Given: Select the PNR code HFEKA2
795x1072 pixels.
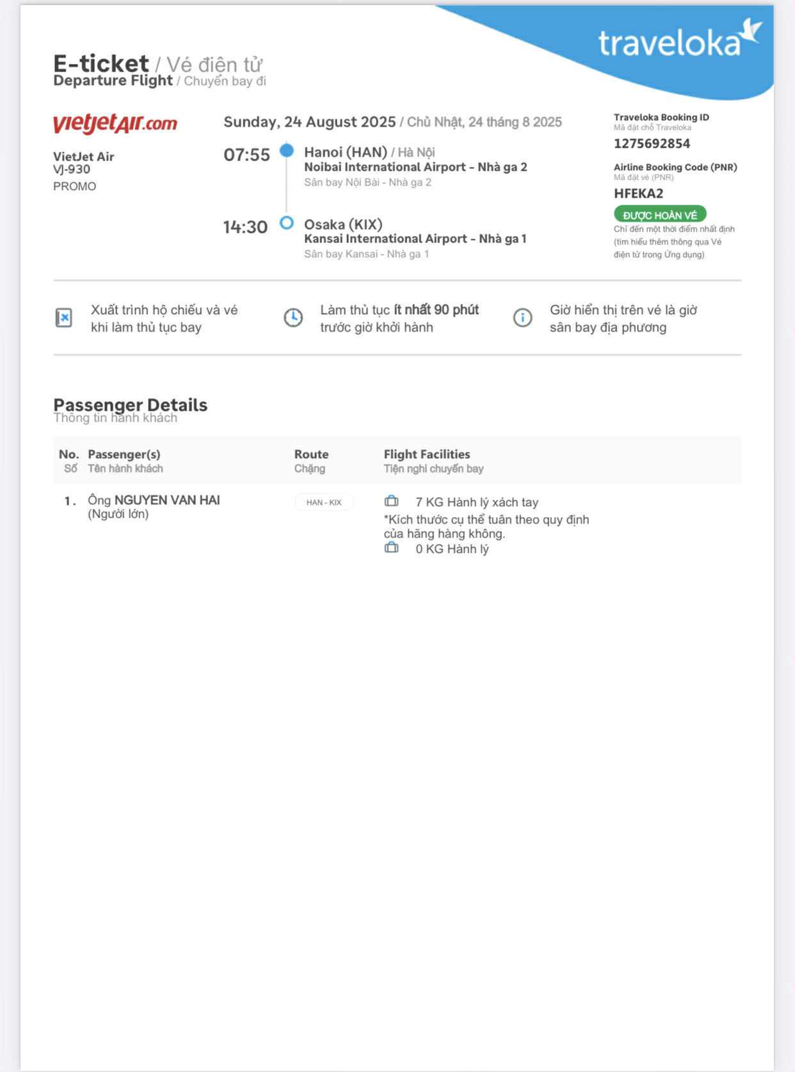Looking at the screenshot, I should pos(638,193).
